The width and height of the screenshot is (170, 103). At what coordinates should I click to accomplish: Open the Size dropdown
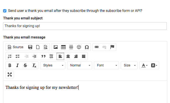[x=129, y=65]
